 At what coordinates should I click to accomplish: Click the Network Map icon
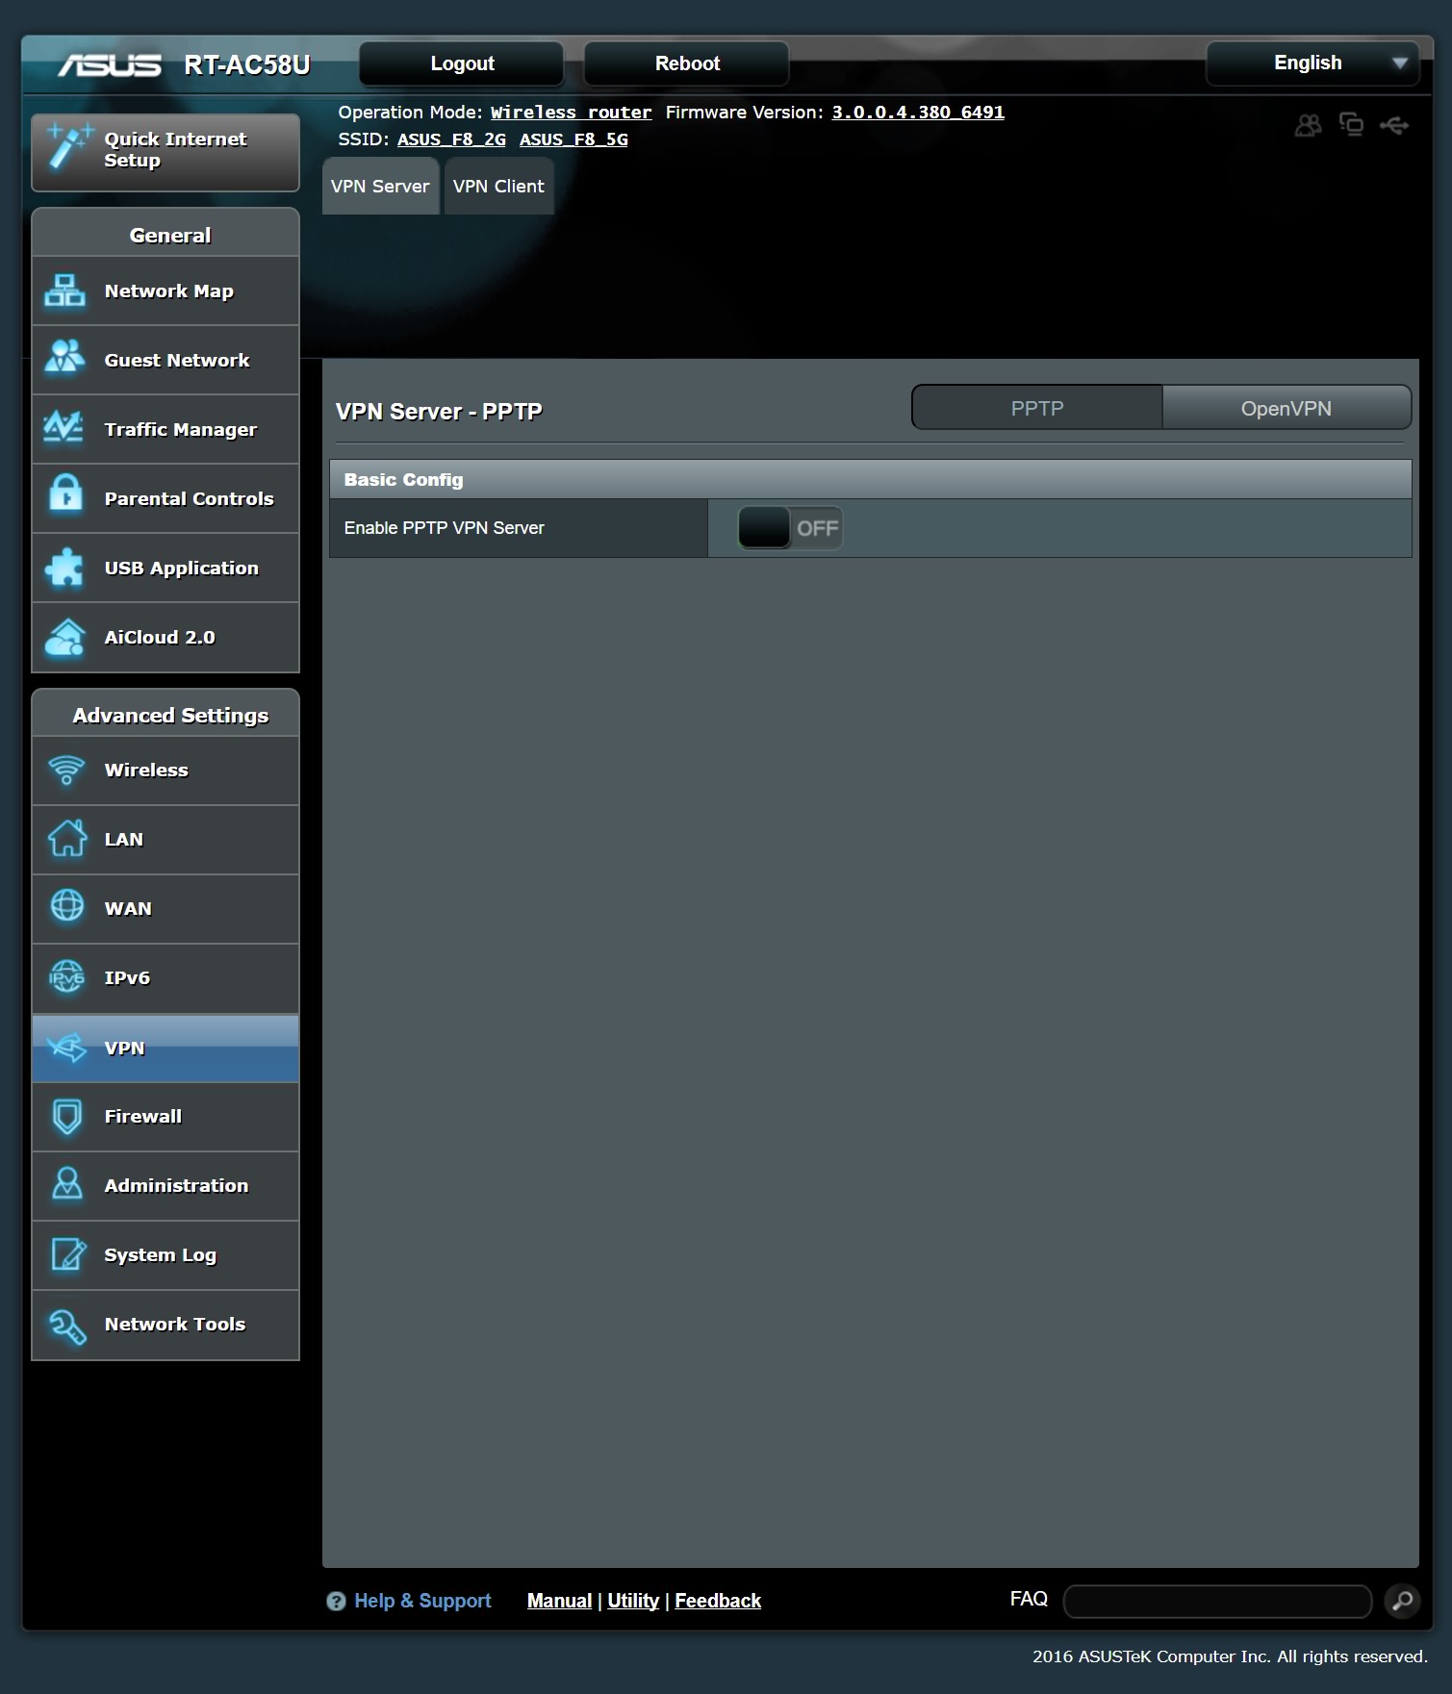(65, 291)
